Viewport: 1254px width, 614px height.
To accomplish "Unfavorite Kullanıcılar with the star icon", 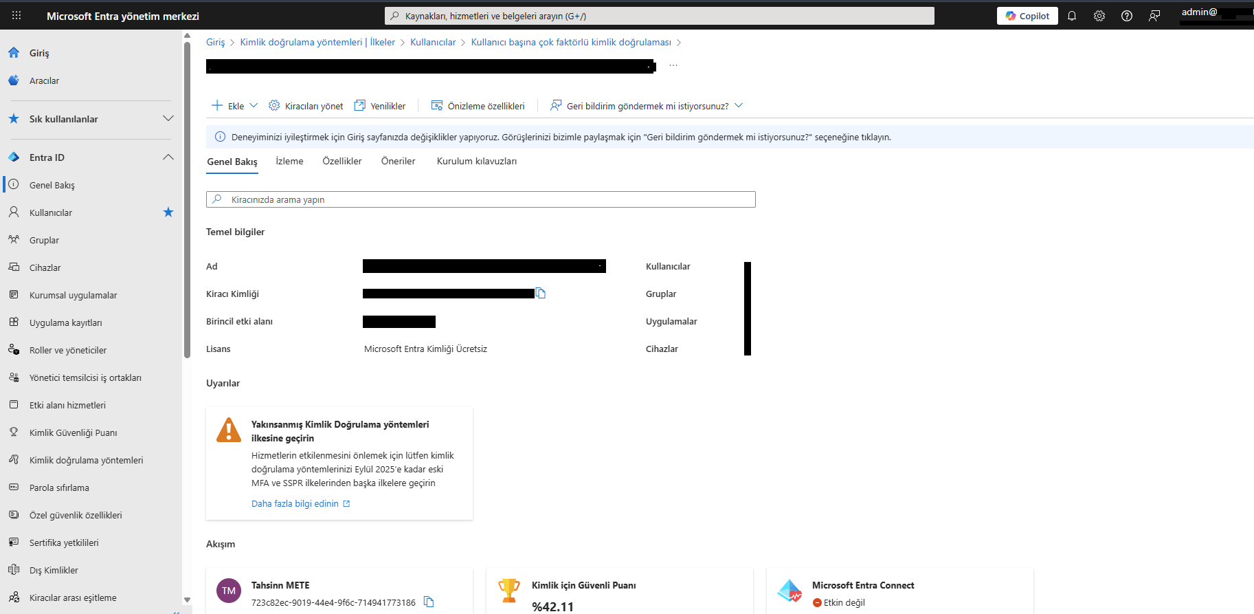I will (168, 212).
